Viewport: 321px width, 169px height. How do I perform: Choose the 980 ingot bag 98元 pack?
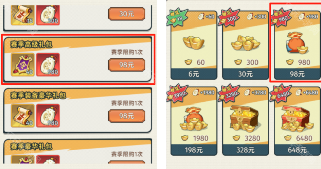(x=297, y=45)
